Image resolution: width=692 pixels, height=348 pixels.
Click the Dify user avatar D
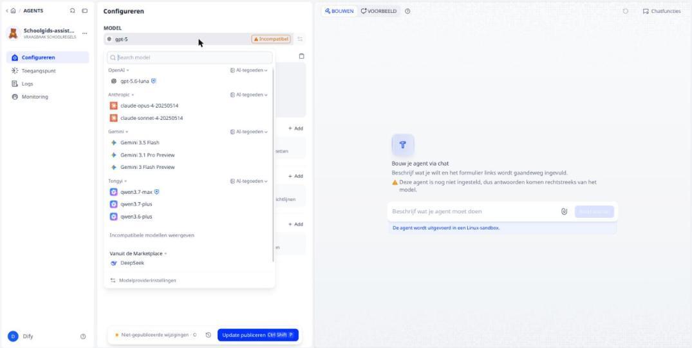click(x=14, y=336)
